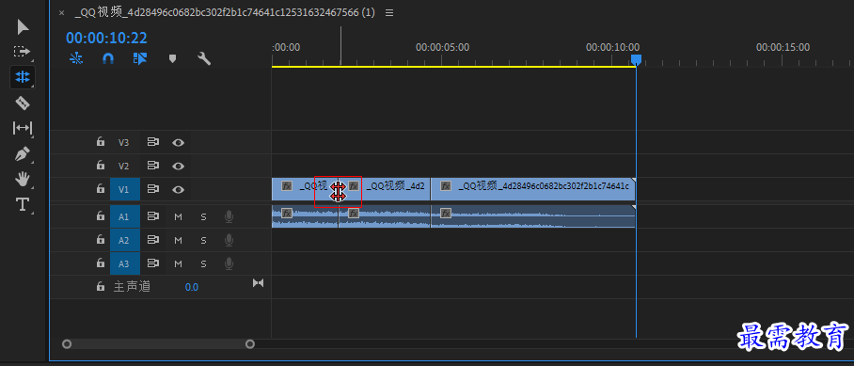Viewport: 854px width, 366px height.
Task: Toggle sync lock on V3
Action: click(153, 142)
